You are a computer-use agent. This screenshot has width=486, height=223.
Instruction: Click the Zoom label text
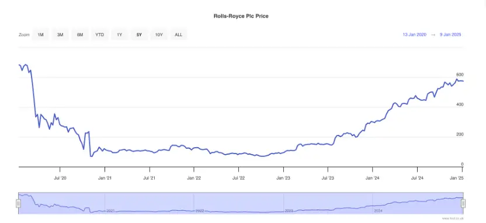[24, 34]
